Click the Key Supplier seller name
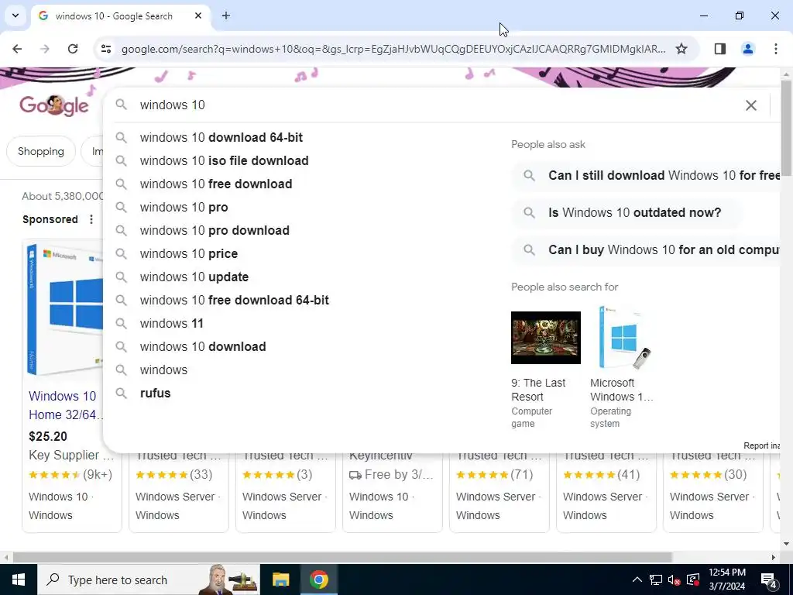 (x=71, y=455)
